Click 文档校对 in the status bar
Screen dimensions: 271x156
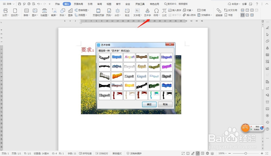(102, 153)
